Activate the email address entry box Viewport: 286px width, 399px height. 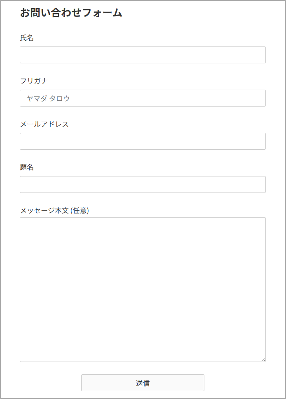coord(143,141)
